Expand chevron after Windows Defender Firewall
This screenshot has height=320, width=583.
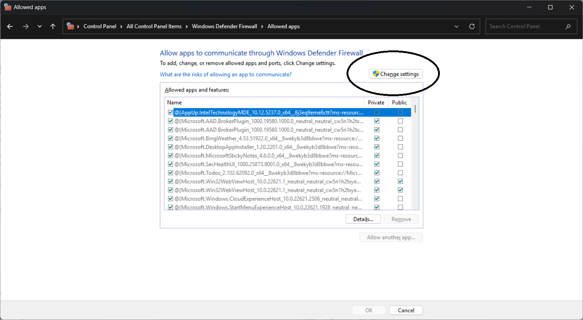click(262, 26)
